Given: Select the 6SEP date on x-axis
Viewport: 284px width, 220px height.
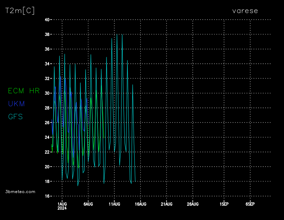Looking at the screenshot, I should point(250,204).
